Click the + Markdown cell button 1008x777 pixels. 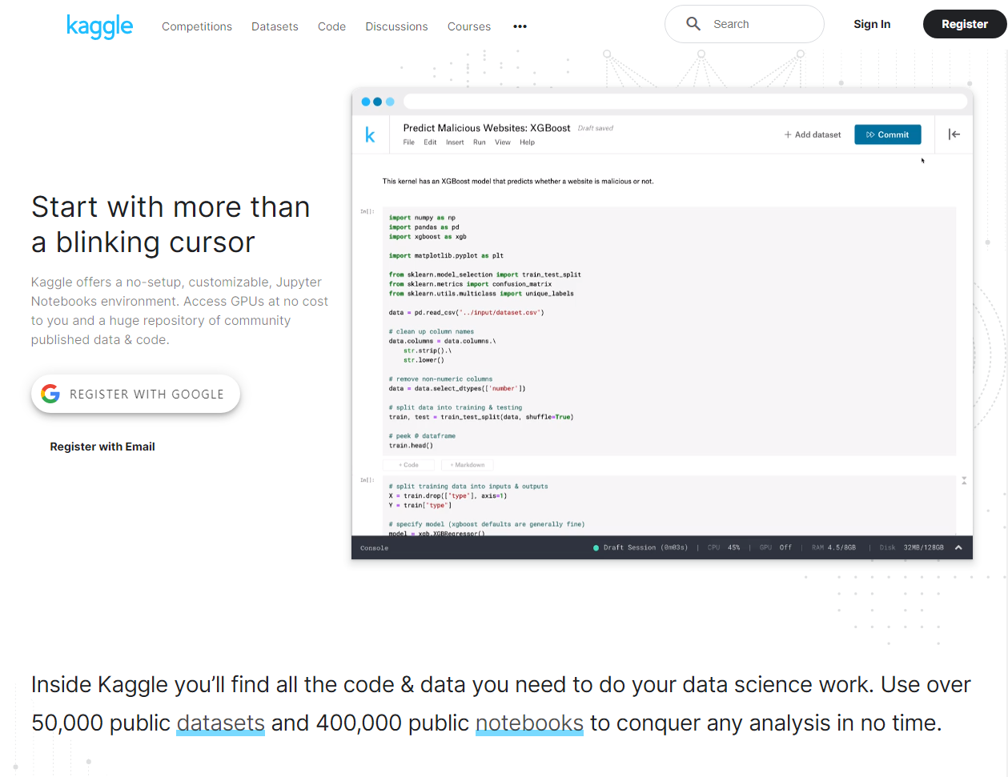click(x=468, y=465)
